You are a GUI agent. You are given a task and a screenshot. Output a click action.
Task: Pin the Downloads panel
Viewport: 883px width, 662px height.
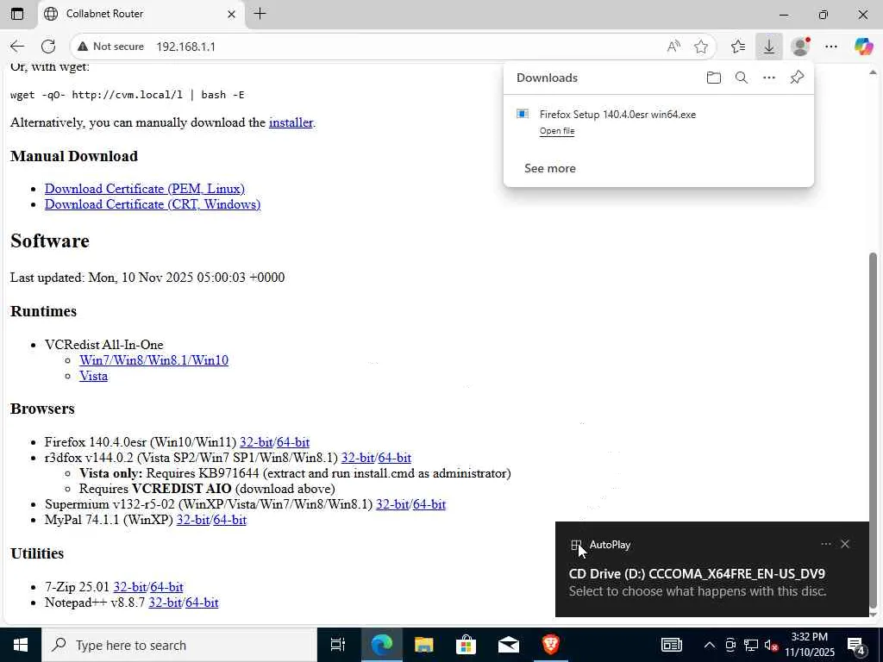(x=797, y=78)
